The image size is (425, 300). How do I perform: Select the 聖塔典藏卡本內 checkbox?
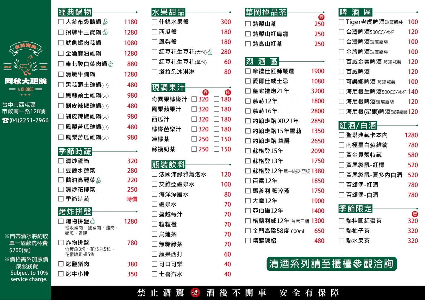(341, 135)
